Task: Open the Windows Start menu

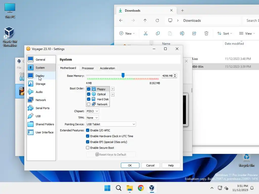Action: (x=107, y=188)
